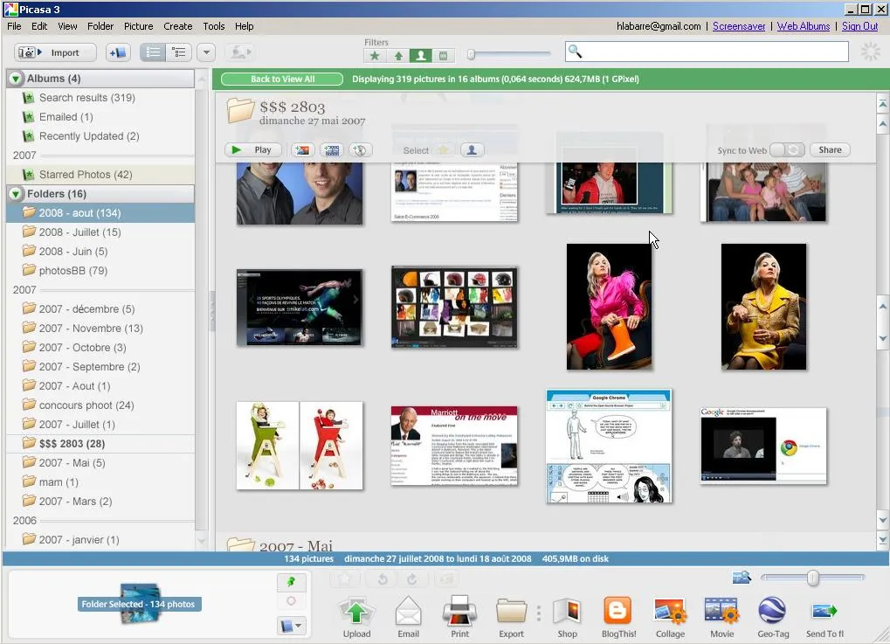Collapse the Folders section

coord(16,194)
